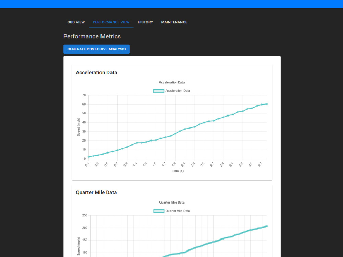
Task: Click the 250 y-axis label of quarter mile chart
Action: pyautogui.click(x=85, y=215)
